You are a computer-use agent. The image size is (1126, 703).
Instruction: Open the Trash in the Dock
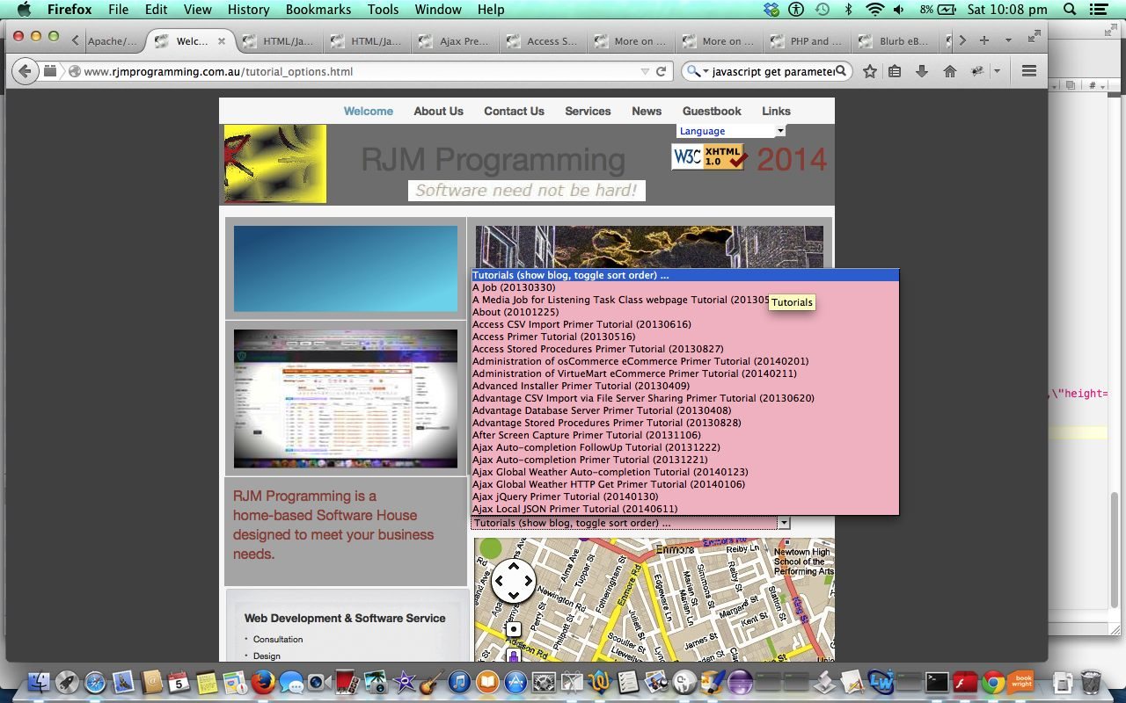(1091, 681)
